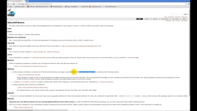Open the Mathematical and C... bookmark
This screenshot has height=111, width=197.
43,6
